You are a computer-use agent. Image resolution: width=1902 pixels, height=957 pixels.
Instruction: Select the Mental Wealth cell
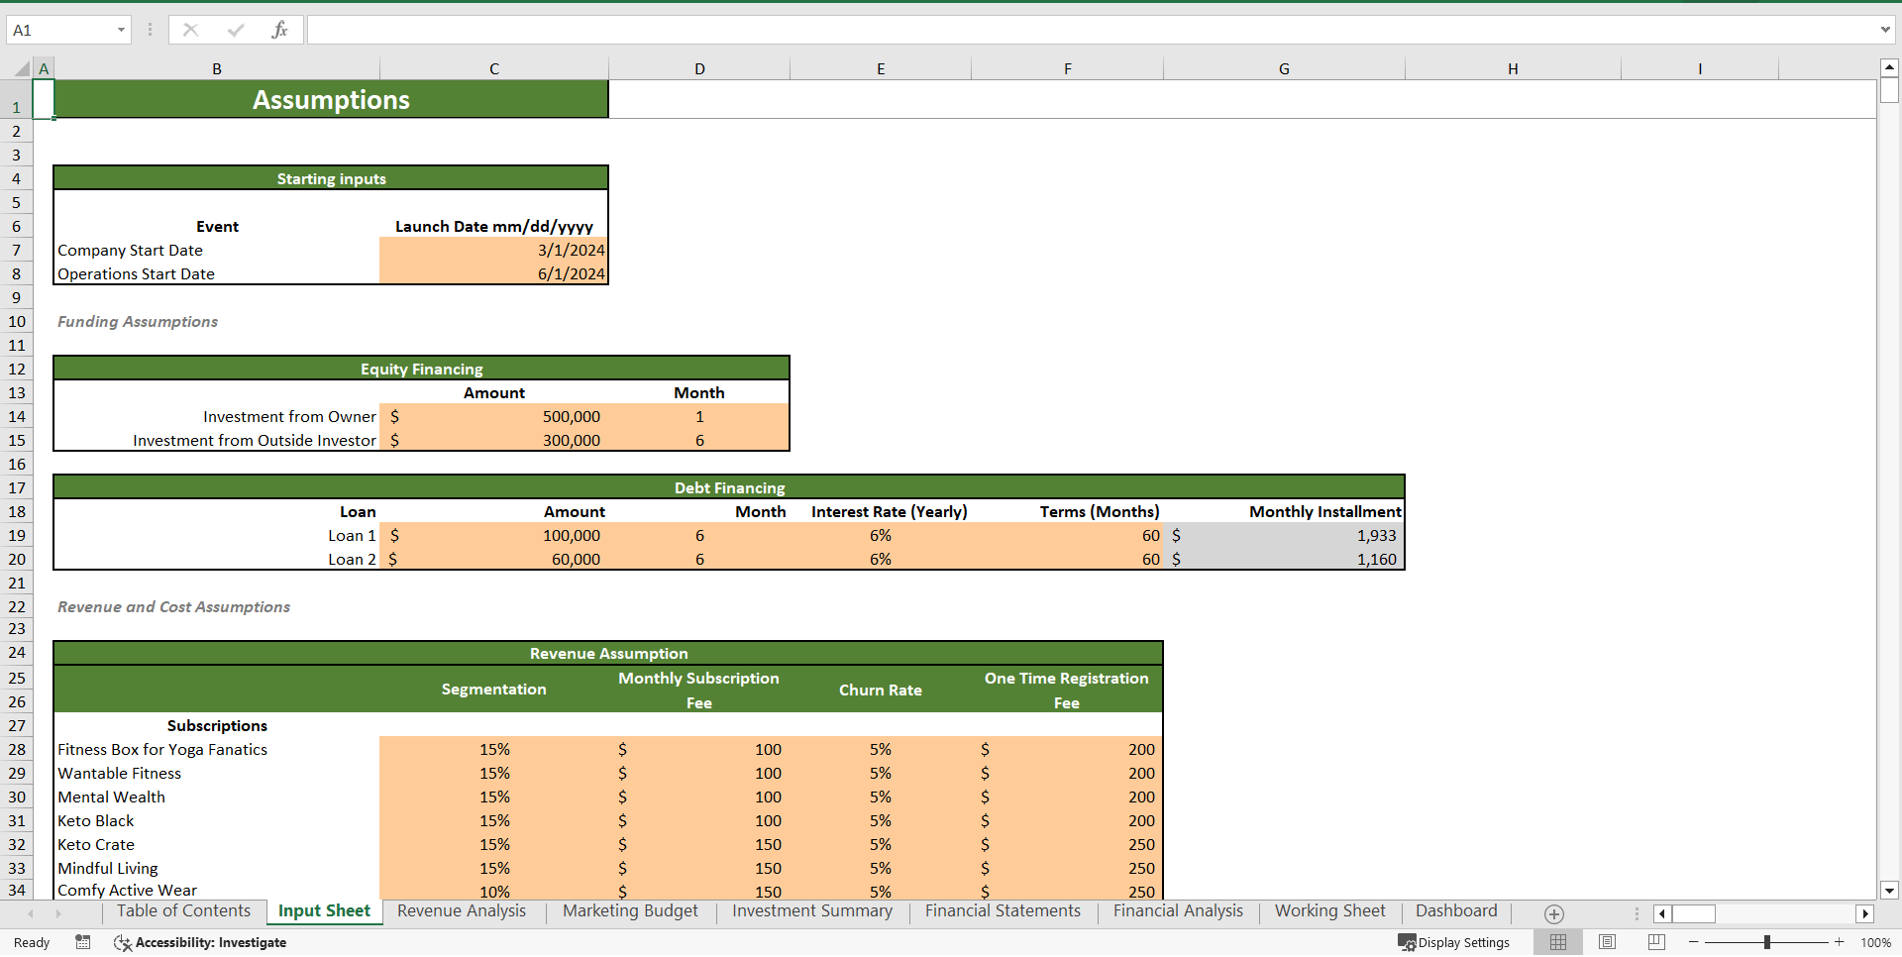tap(217, 797)
